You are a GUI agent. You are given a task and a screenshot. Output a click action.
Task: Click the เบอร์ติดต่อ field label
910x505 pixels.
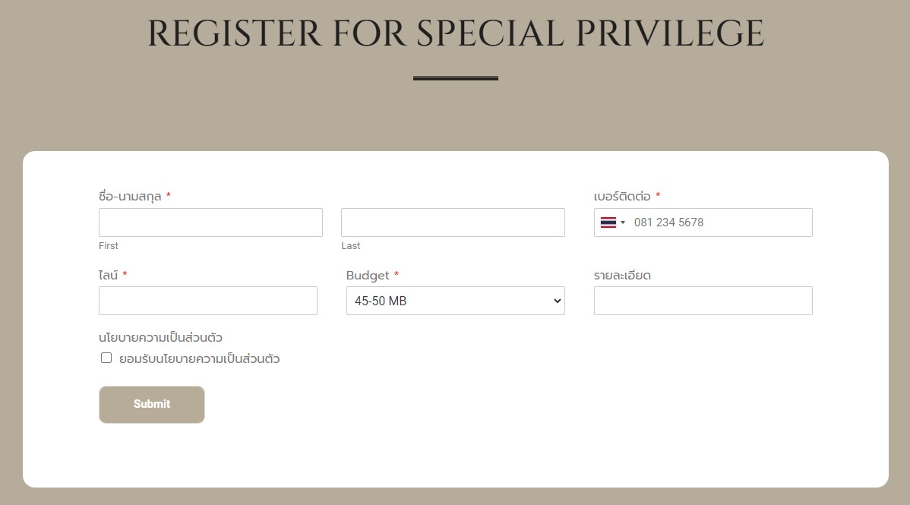tap(622, 196)
